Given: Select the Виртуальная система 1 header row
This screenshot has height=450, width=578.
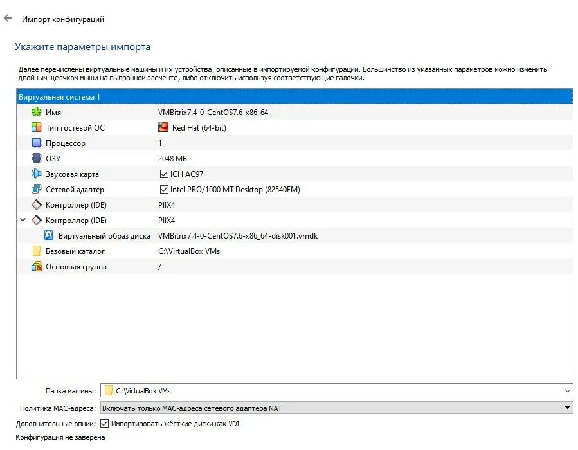Looking at the screenshot, I should click(294, 97).
